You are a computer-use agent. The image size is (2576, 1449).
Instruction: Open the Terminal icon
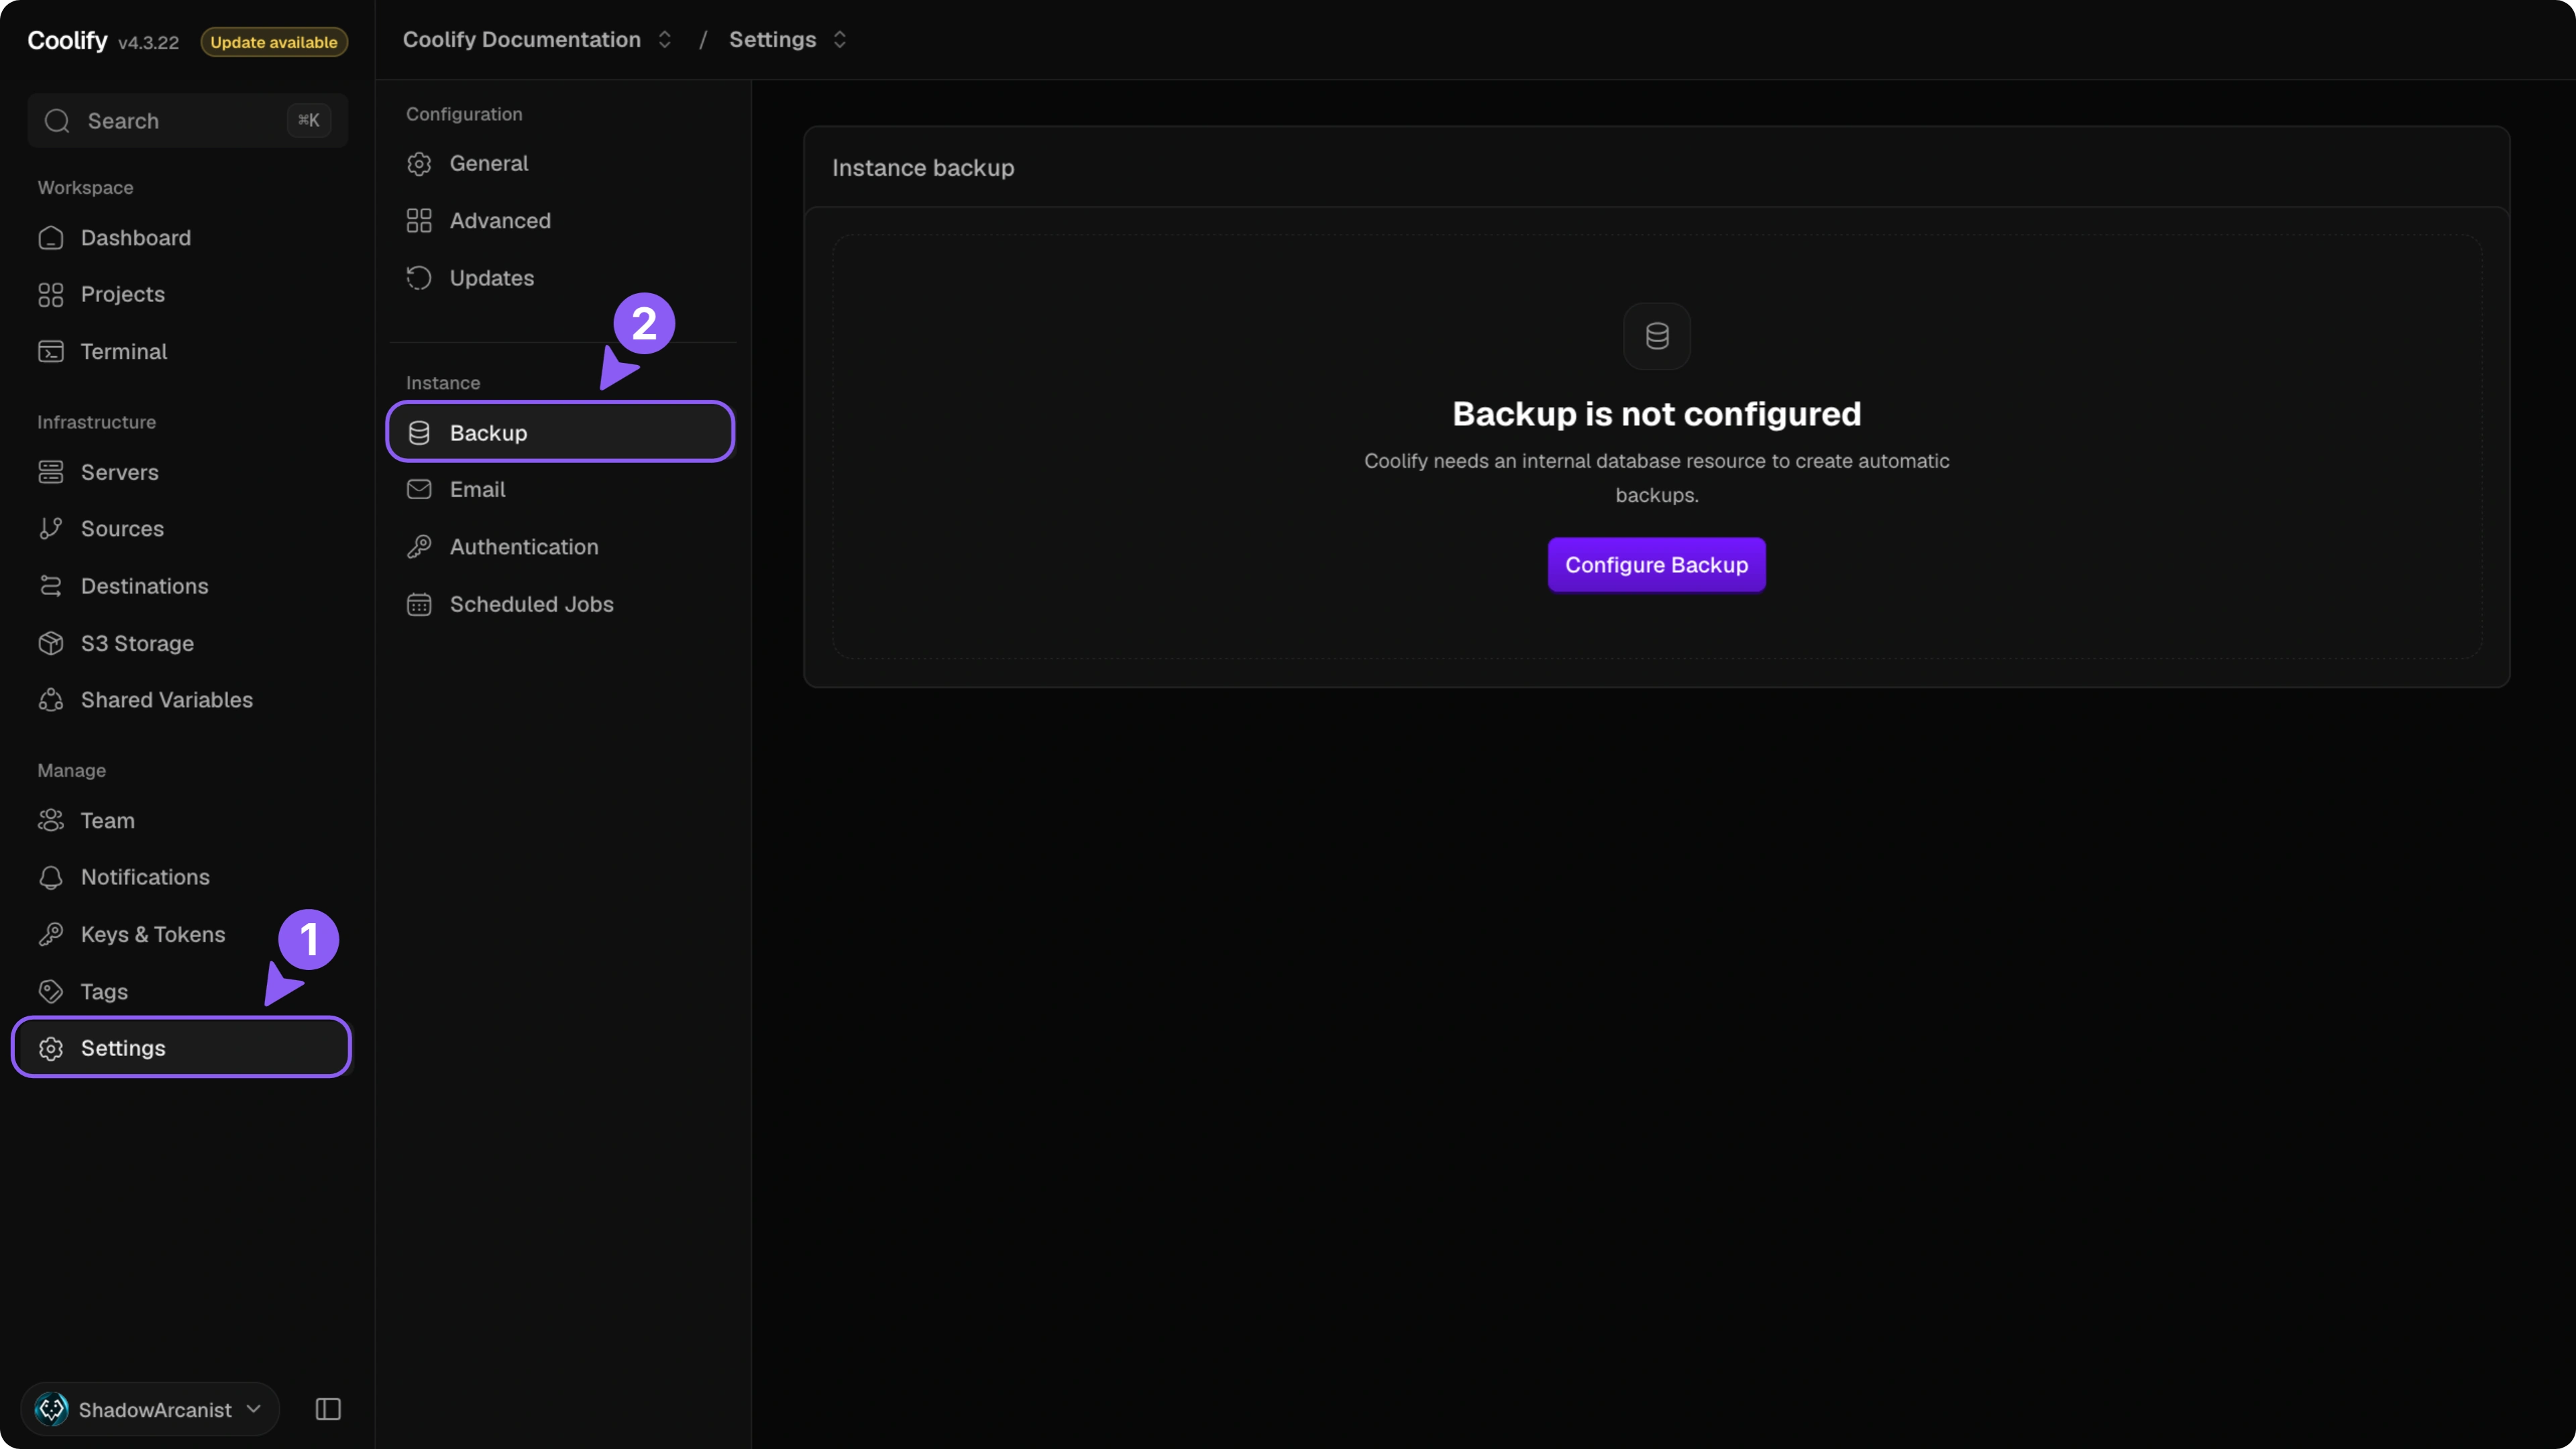[51, 352]
